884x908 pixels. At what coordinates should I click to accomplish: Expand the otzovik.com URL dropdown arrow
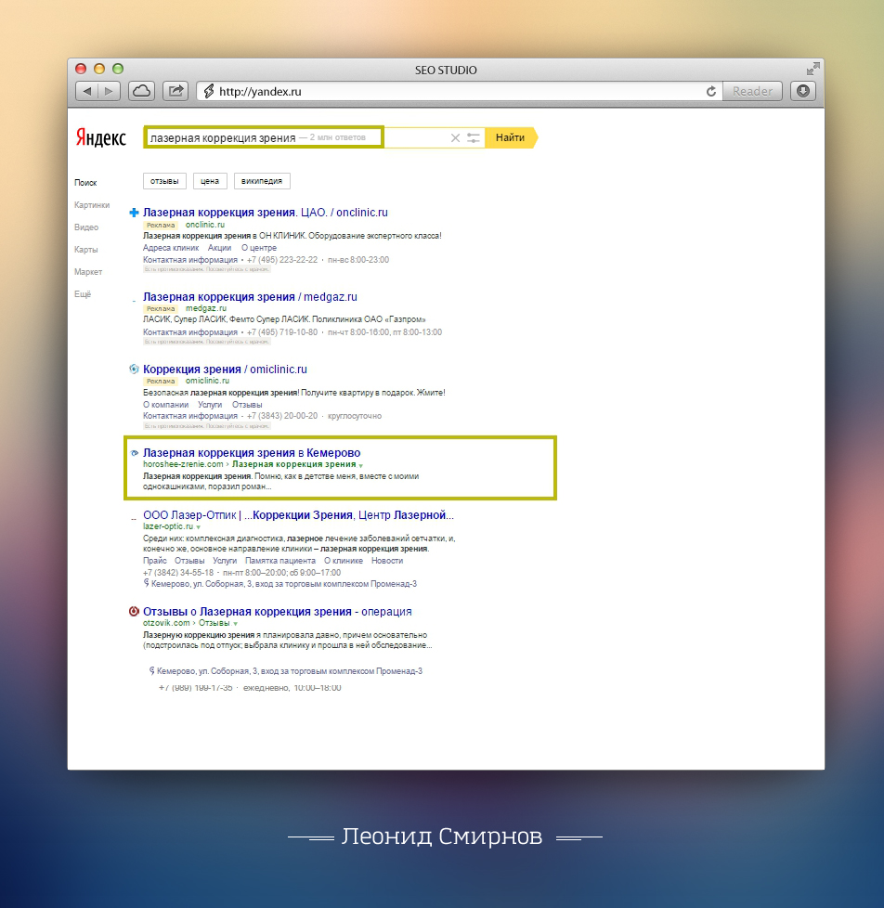point(235,624)
